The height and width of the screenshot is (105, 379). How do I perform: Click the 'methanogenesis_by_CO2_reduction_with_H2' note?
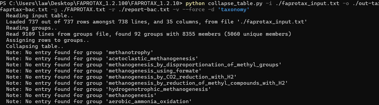coord(121,77)
